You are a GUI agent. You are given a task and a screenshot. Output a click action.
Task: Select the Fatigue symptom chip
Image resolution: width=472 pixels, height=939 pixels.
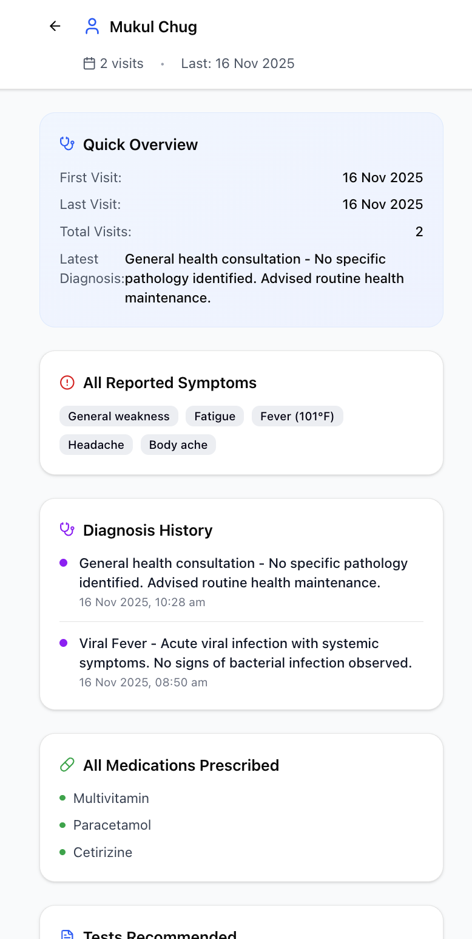click(214, 416)
